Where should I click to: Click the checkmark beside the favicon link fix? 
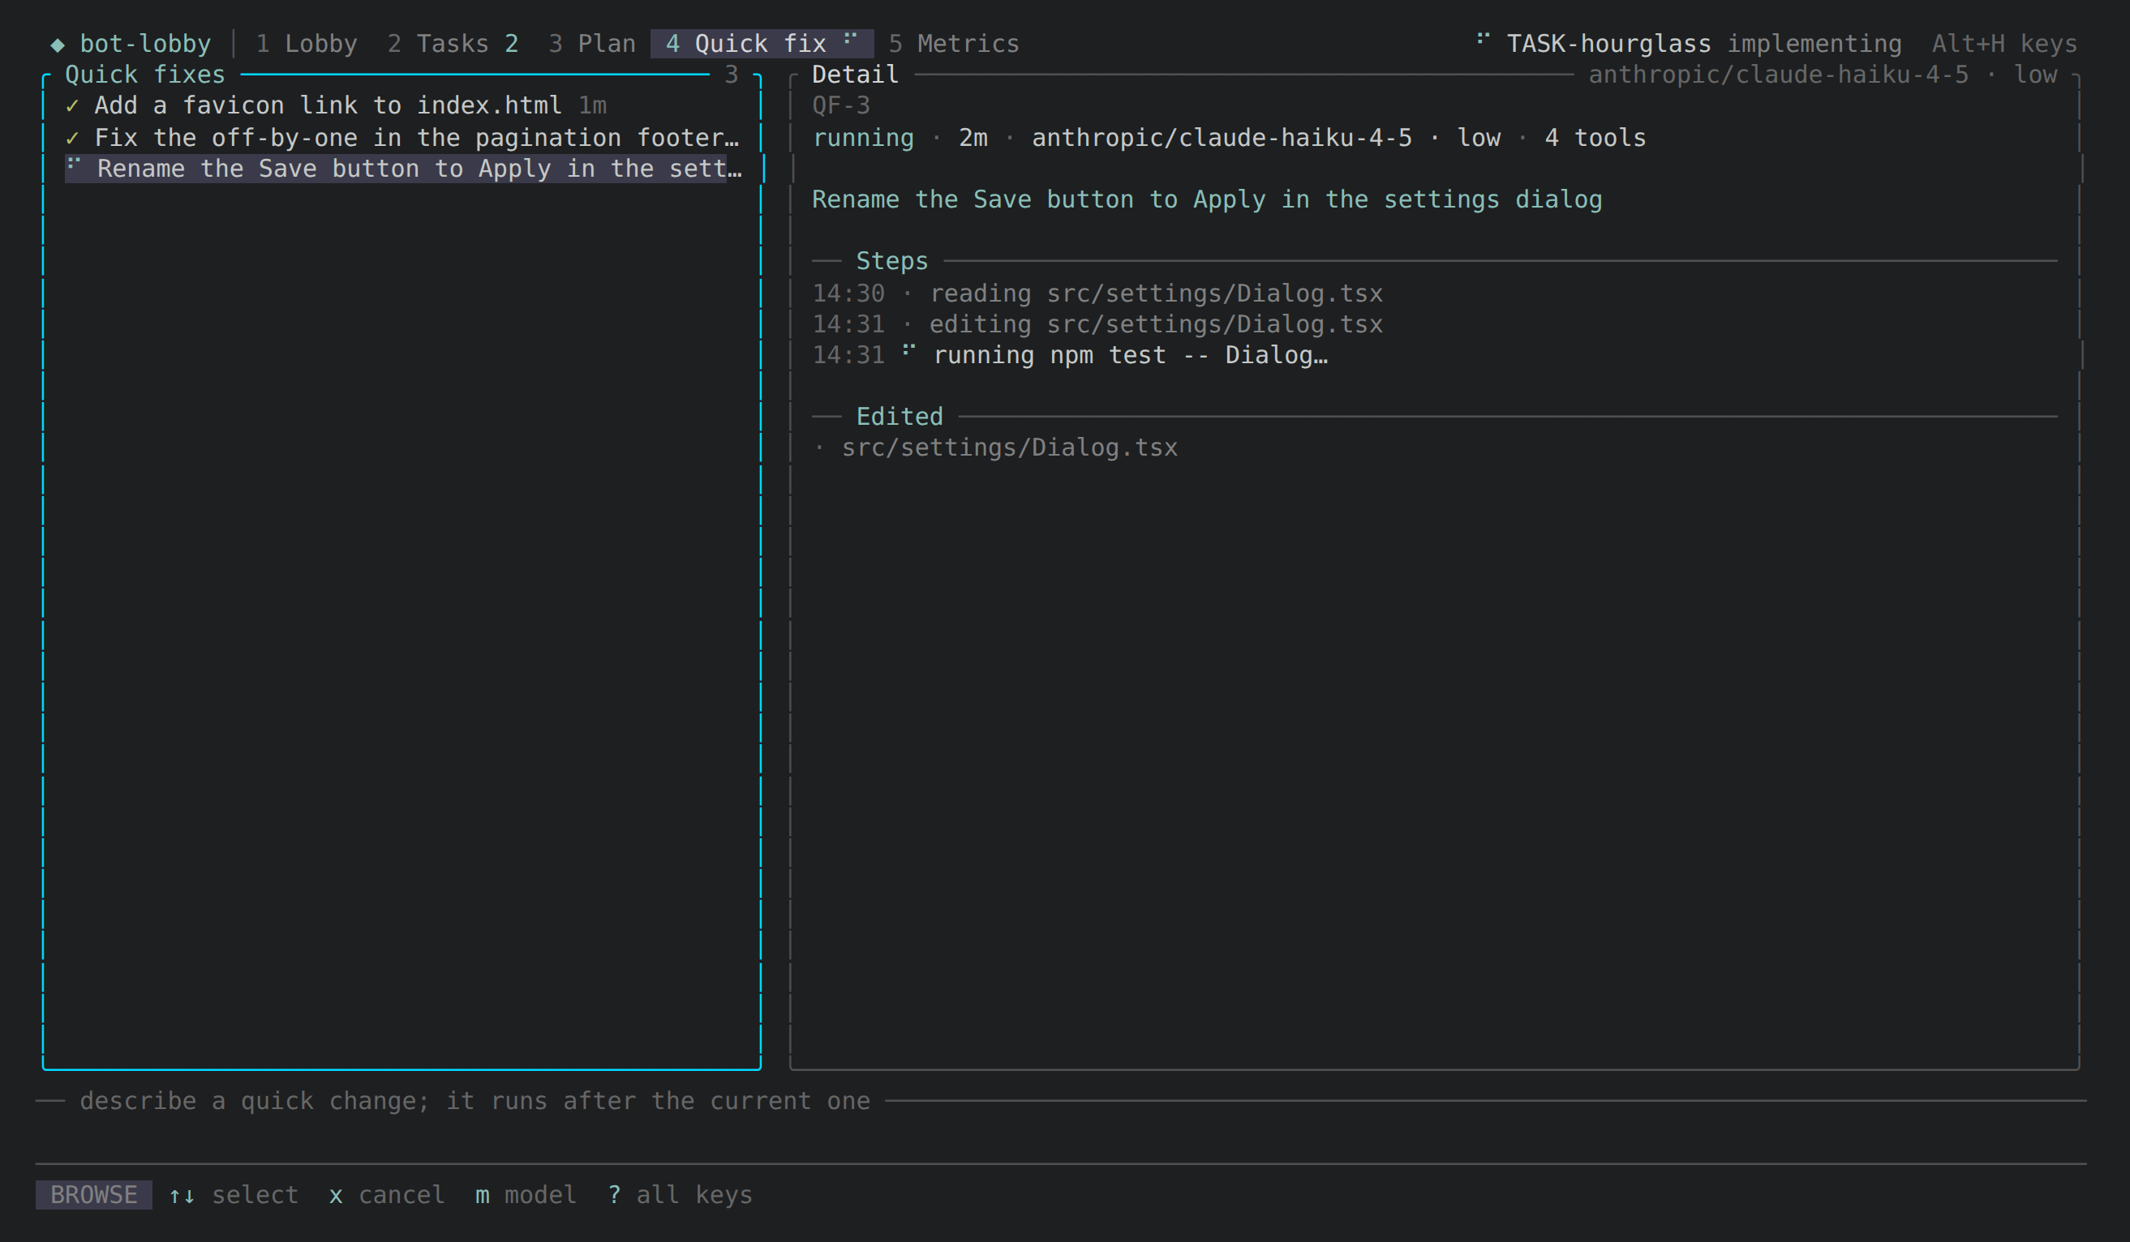point(73,105)
